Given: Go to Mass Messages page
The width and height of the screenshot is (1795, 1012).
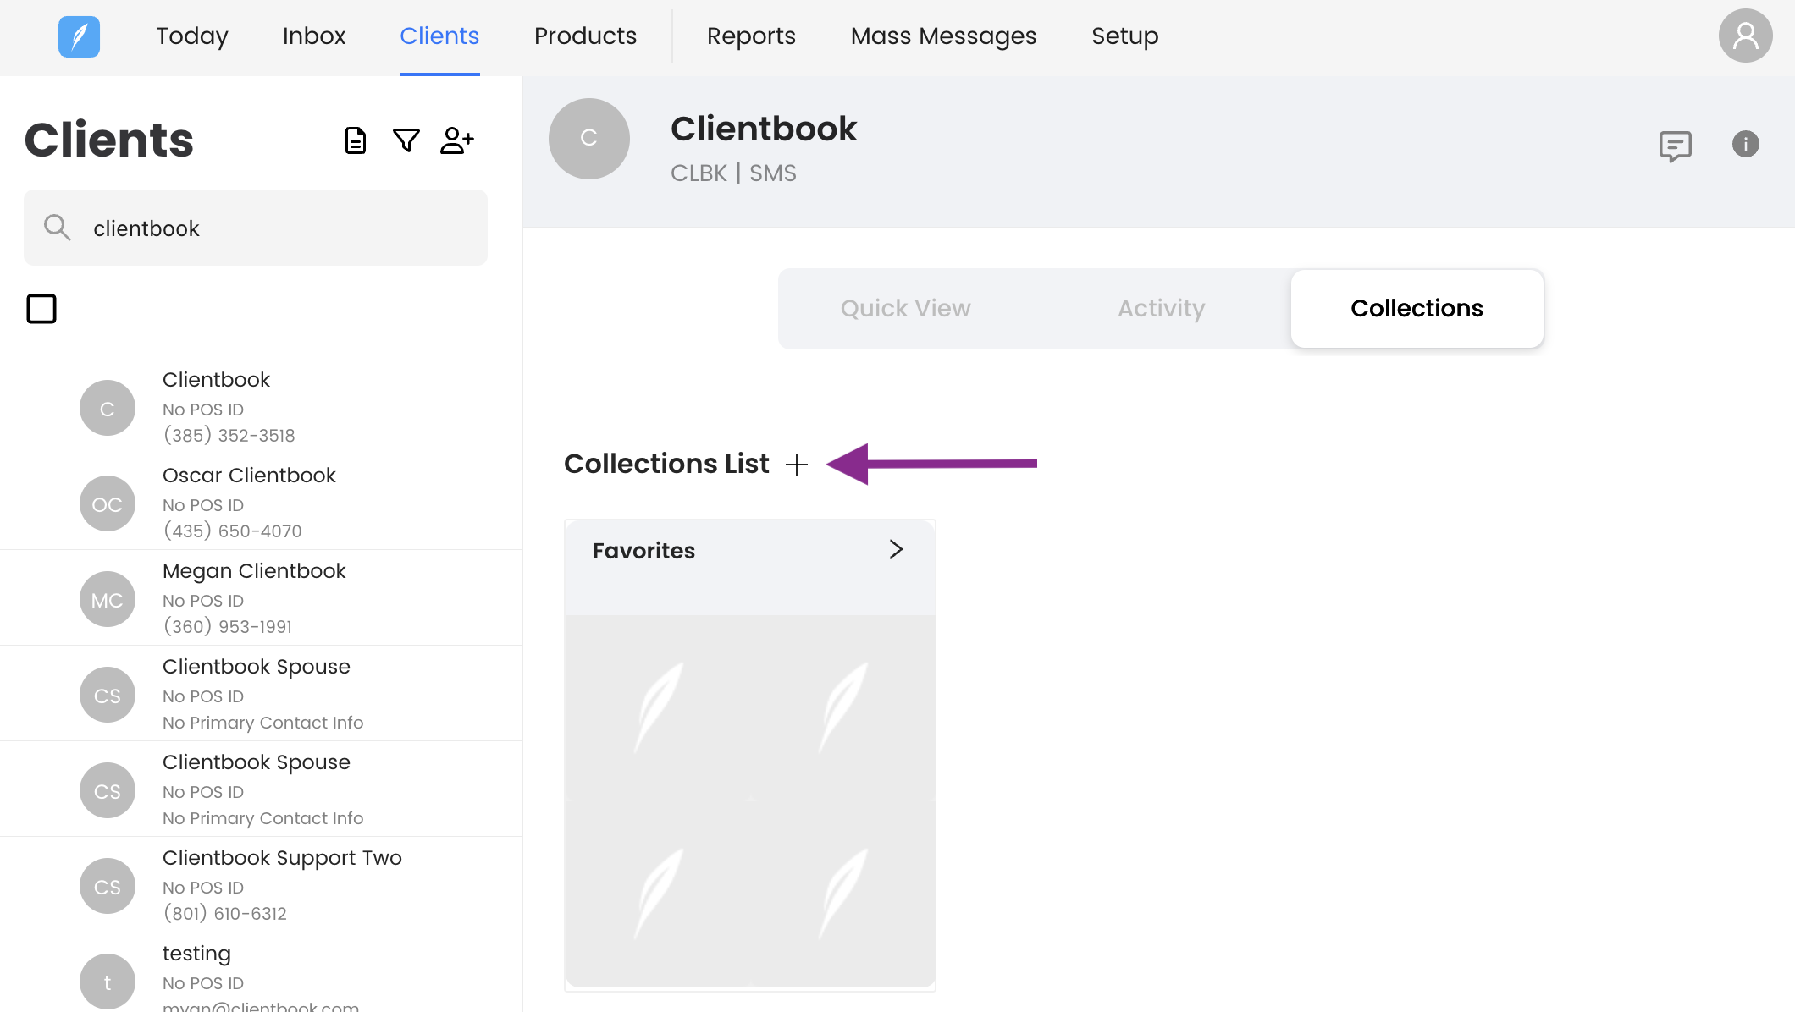Looking at the screenshot, I should pos(943,36).
